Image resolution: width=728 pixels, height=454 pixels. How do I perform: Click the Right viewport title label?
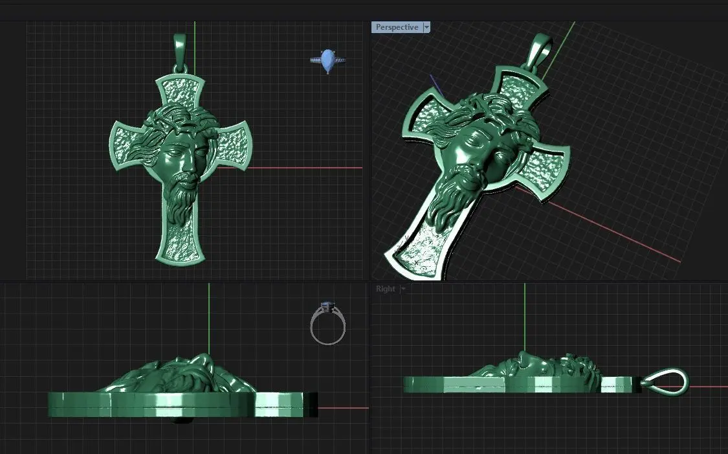coord(386,289)
